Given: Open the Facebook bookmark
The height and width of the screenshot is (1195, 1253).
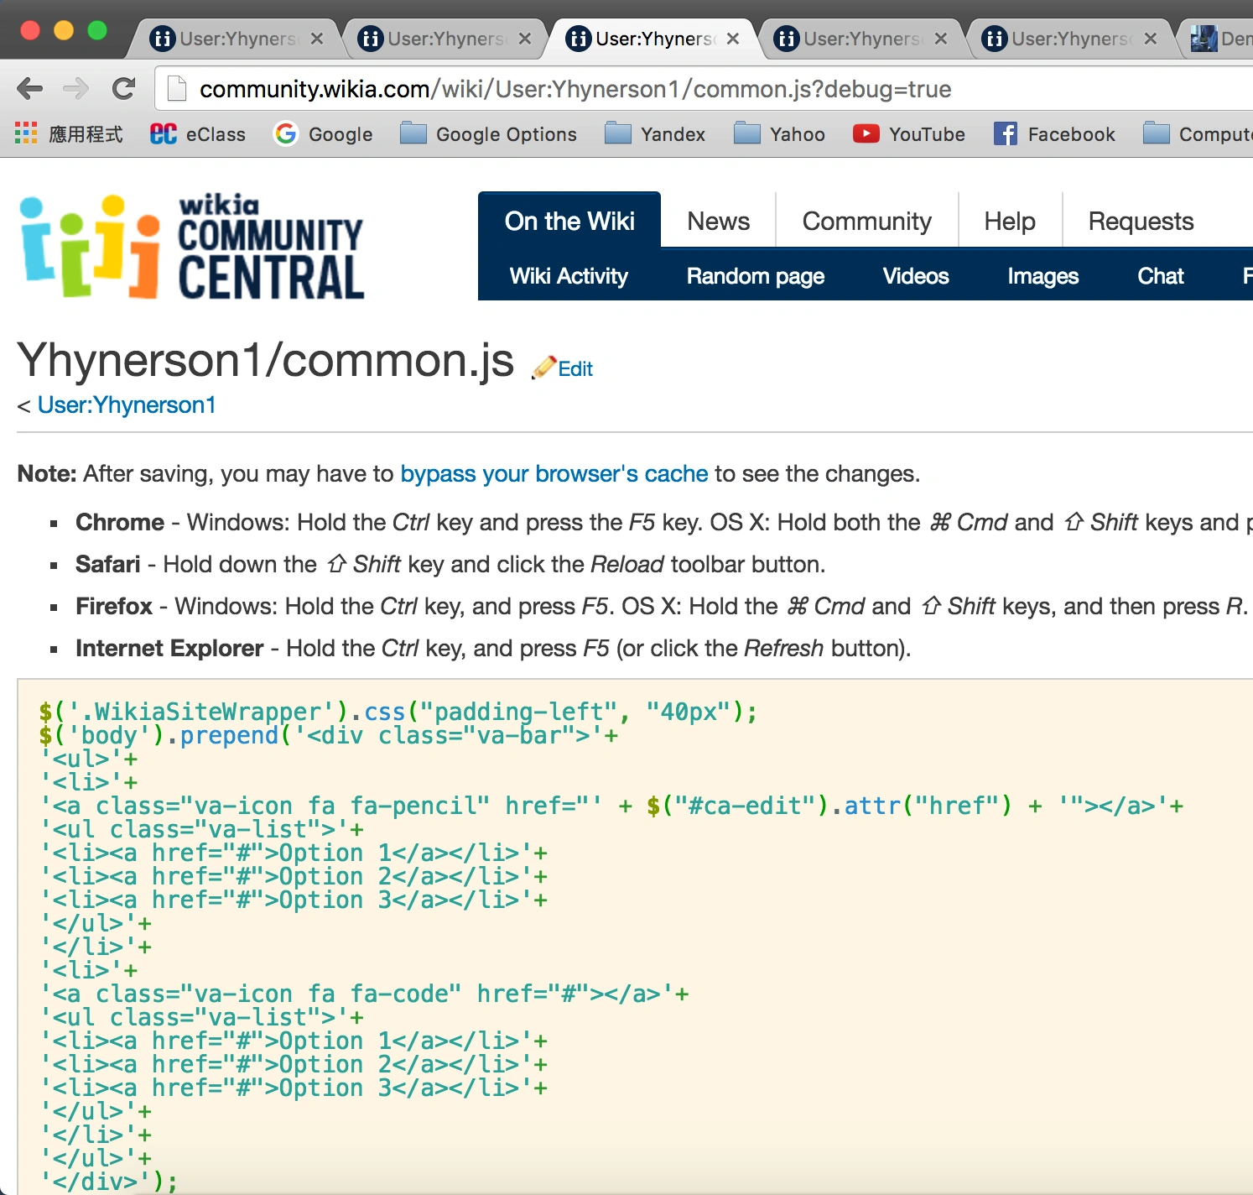Looking at the screenshot, I should point(1054,134).
